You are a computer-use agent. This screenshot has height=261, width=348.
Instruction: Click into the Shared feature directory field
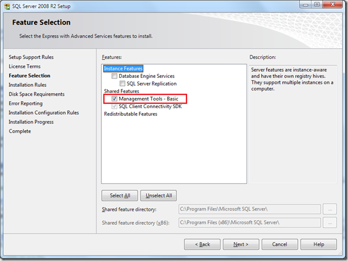(250, 209)
